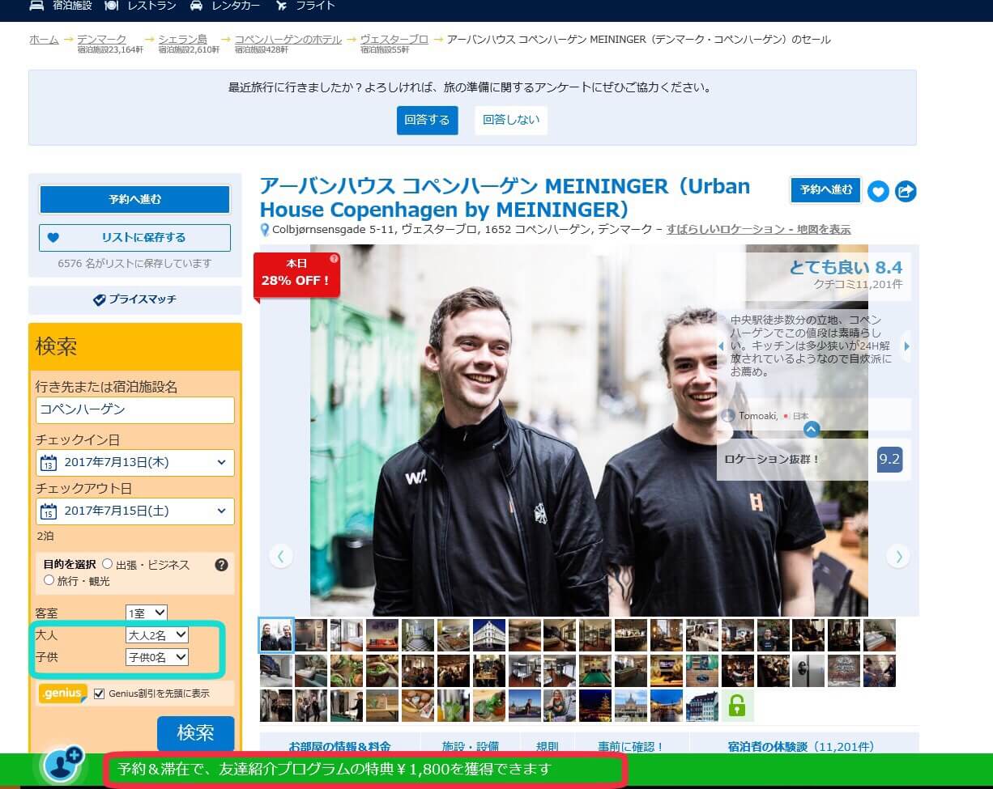Open the 客室 1室 dropdown
The height and width of the screenshot is (789, 993).
pos(147,613)
